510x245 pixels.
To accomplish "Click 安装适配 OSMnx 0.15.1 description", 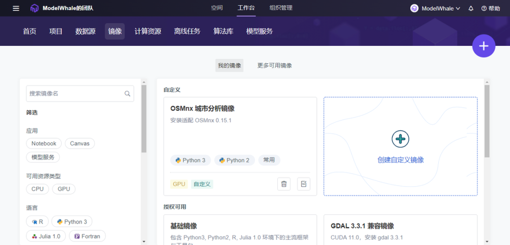I will tap(201, 120).
